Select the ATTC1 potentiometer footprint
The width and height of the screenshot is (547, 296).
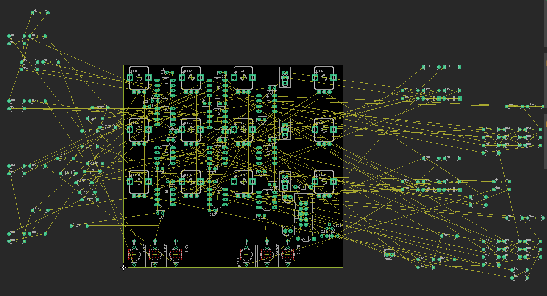[139, 184]
